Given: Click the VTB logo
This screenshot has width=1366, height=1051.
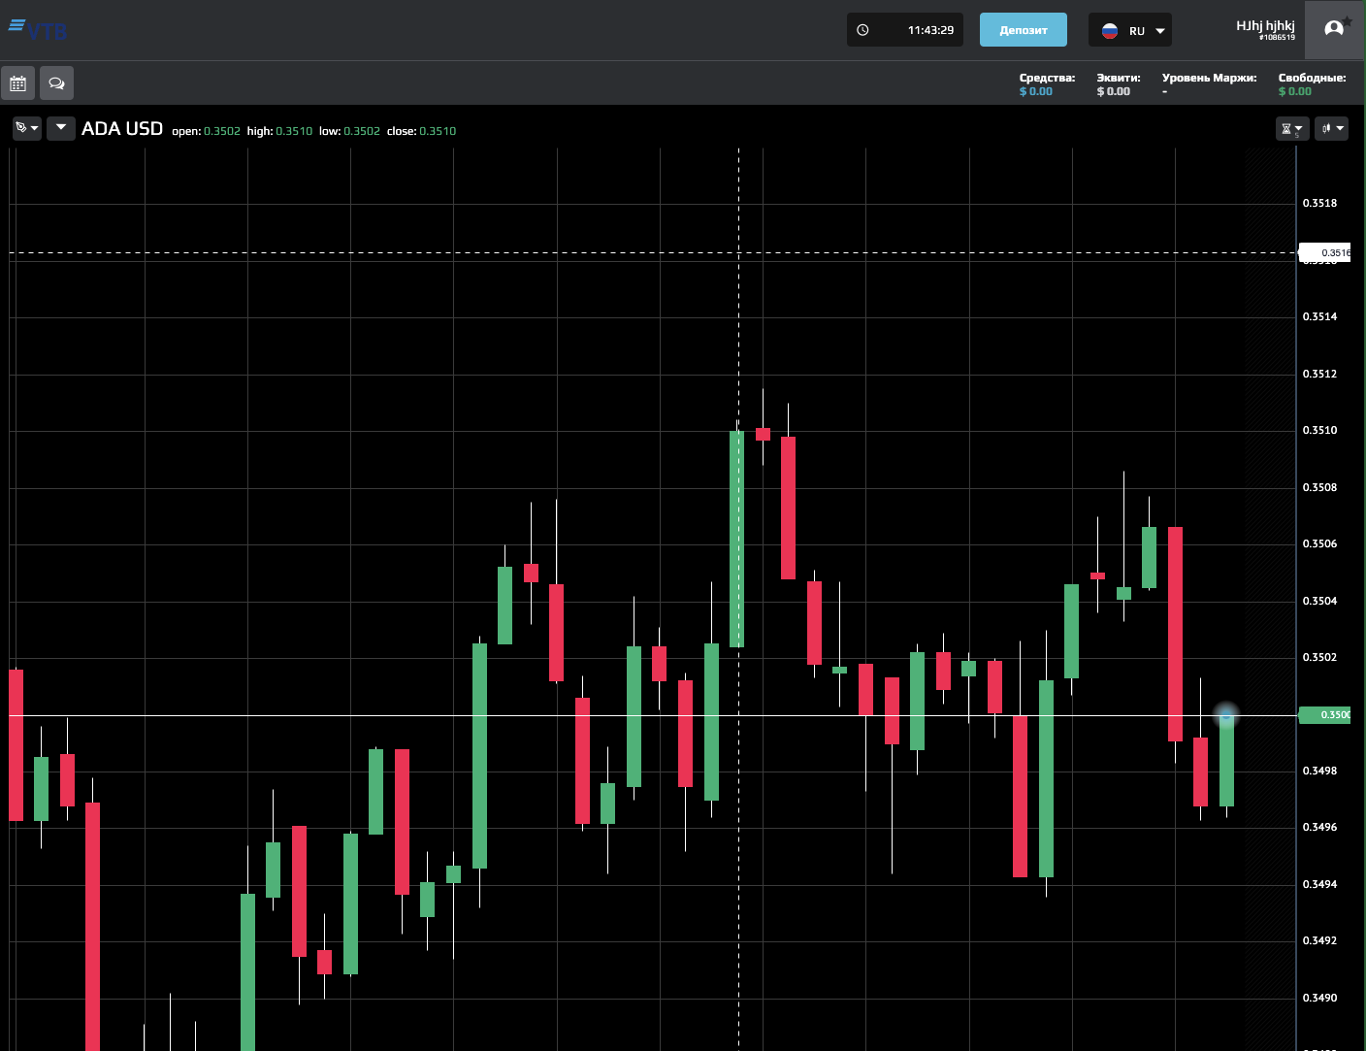Looking at the screenshot, I should click(38, 27).
